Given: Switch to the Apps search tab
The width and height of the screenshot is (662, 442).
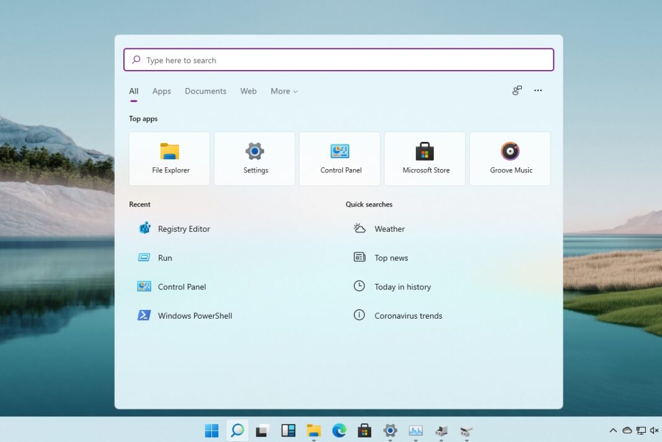Looking at the screenshot, I should (161, 91).
